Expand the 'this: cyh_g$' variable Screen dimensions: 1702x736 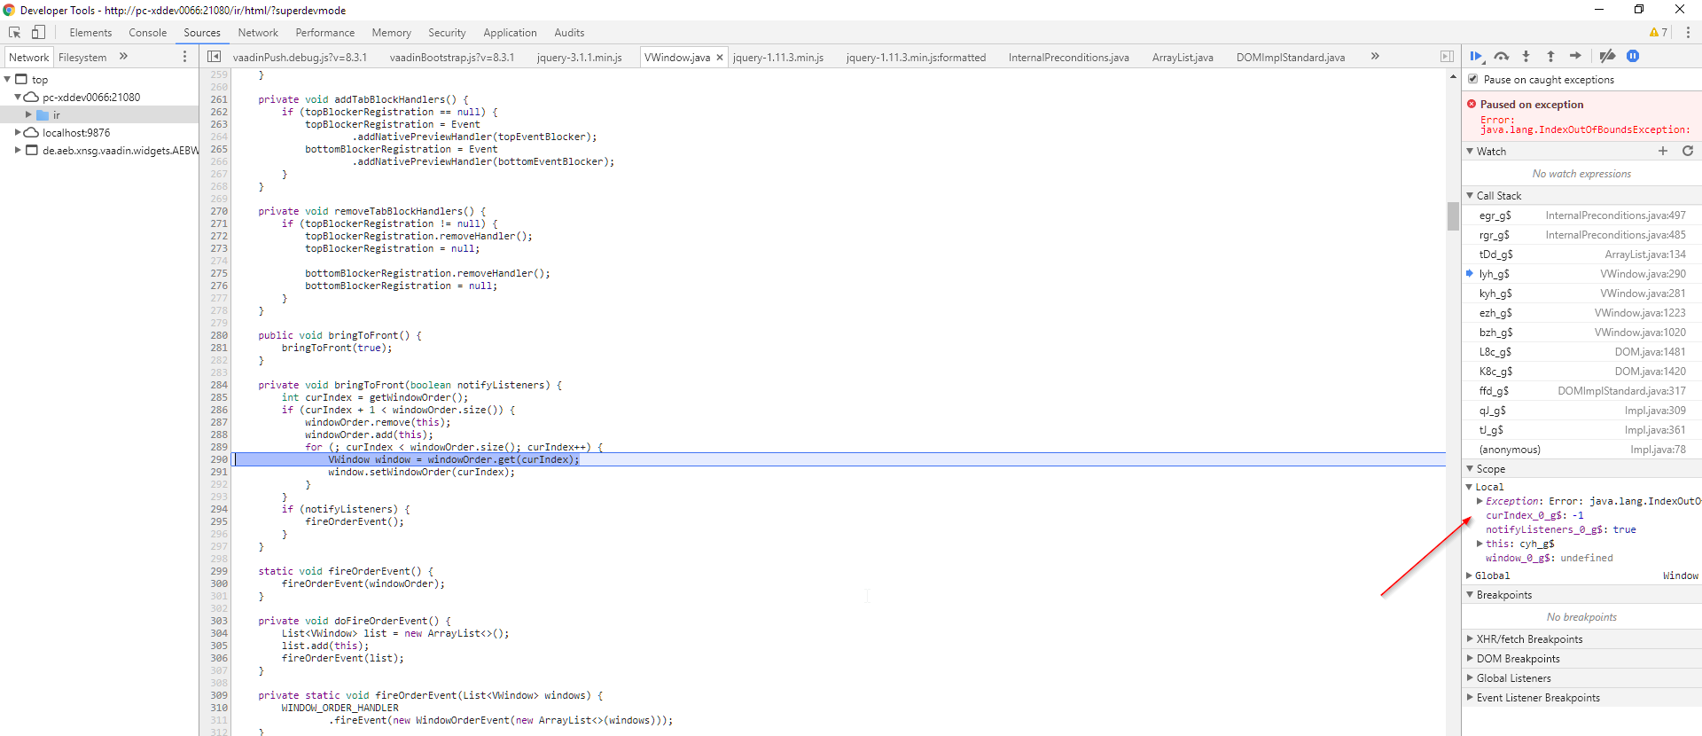[1479, 544]
